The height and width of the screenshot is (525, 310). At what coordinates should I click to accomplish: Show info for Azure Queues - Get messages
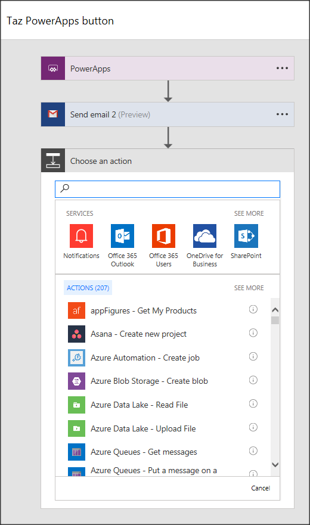(253, 451)
